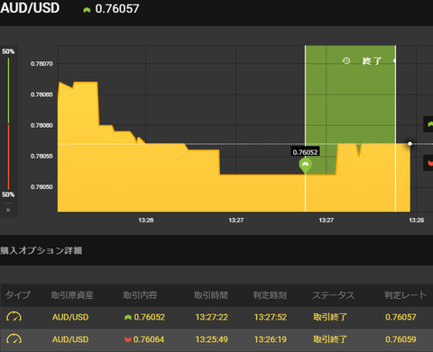This screenshot has width=433, height=352.
Task: Click the 0.76060 price axis label
Action: tap(41, 125)
